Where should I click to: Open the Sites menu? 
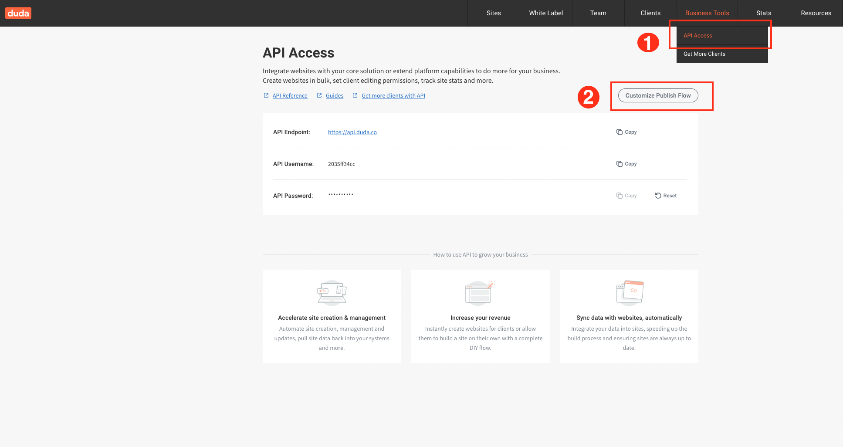(x=494, y=13)
